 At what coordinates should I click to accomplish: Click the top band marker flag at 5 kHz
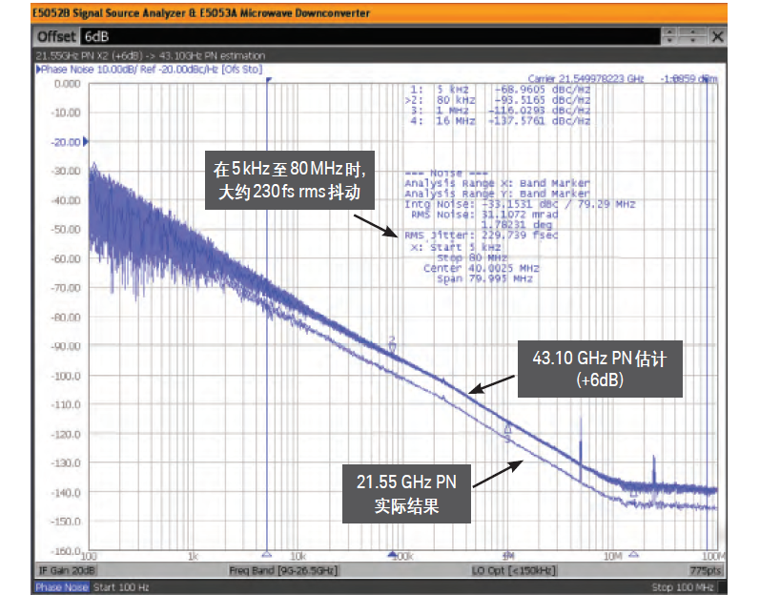[269, 80]
